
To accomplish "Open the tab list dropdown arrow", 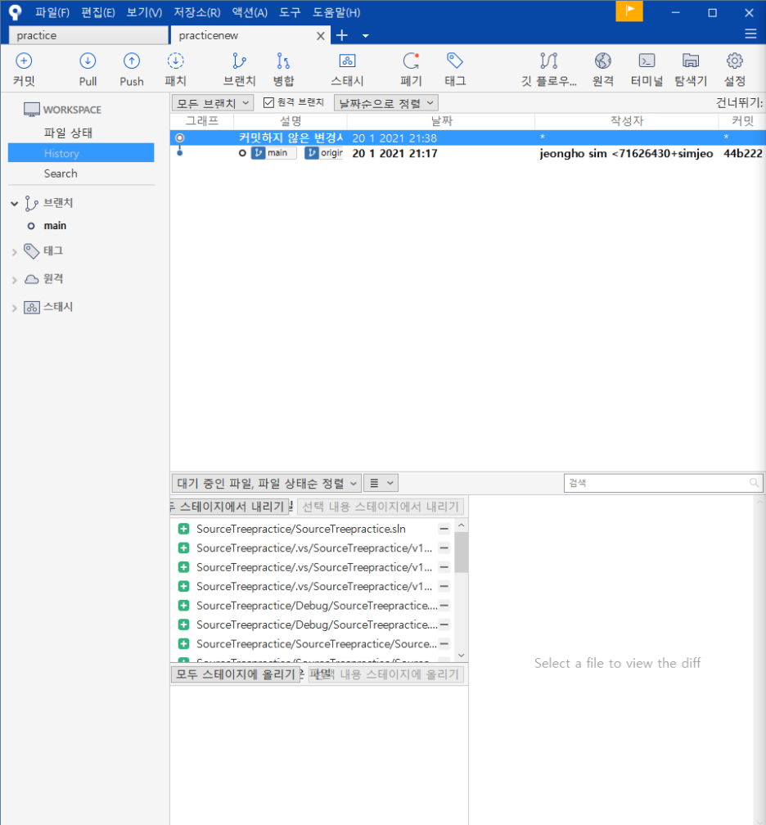I will click(366, 36).
